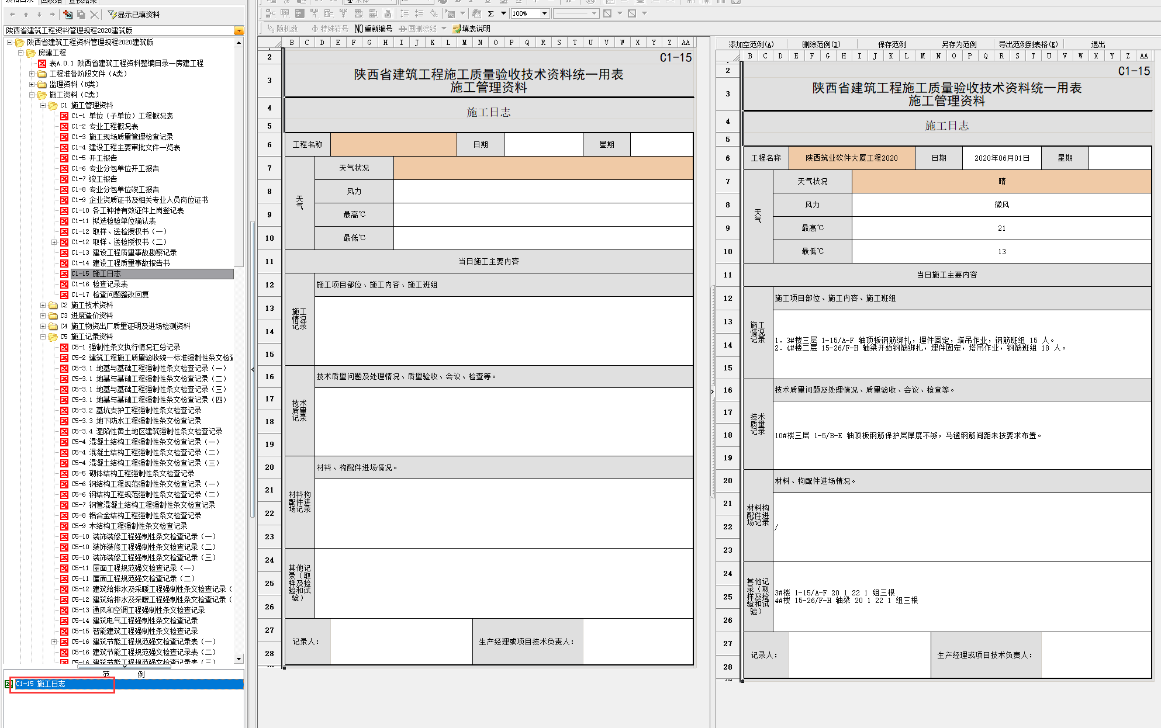Click NO重新编号 renumber button
Image resolution: width=1161 pixels, height=728 pixels.
coord(374,29)
